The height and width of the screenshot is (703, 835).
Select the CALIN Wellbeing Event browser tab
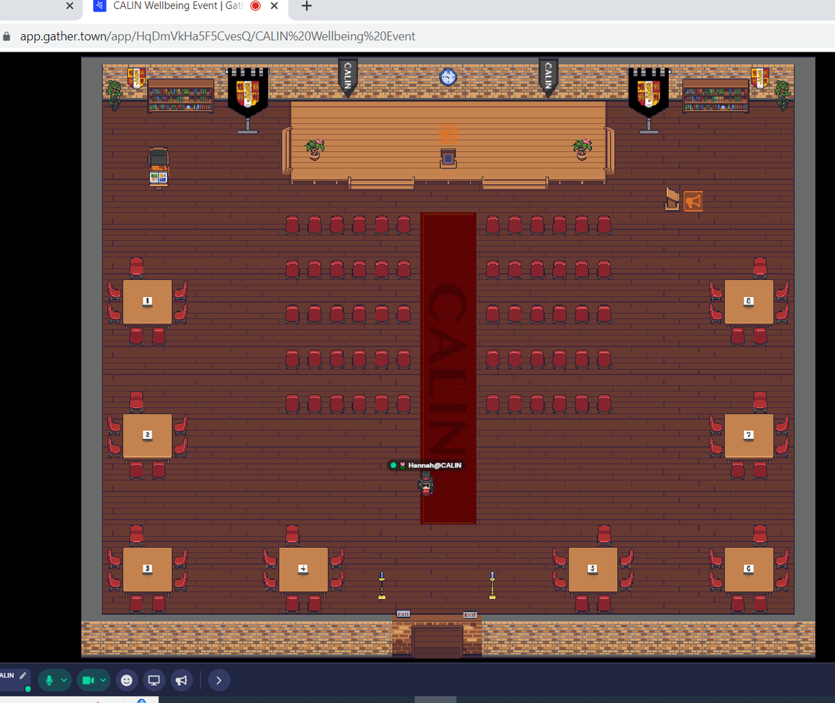pyautogui.click(x=176, y=6)
